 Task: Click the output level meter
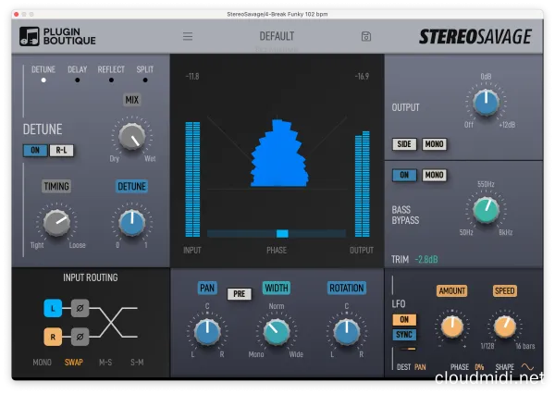click(x=362, y=184)
